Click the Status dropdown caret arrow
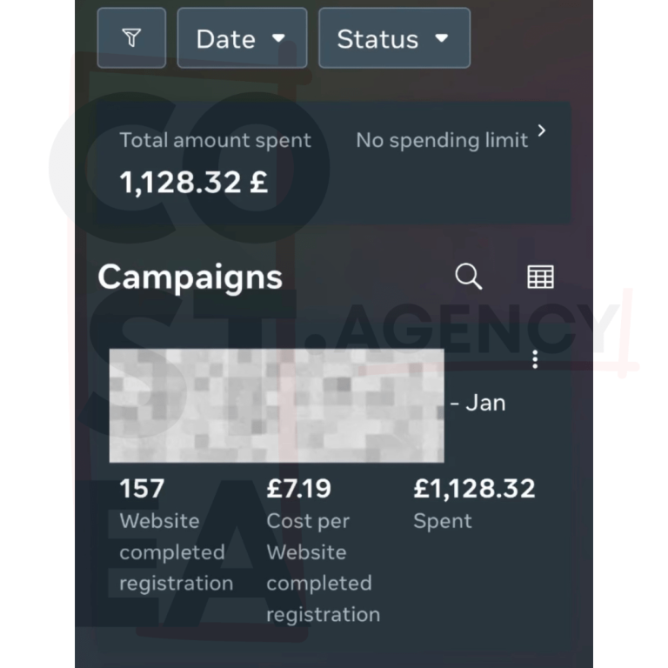The image size is (668, 668). [x=441, y=38]
